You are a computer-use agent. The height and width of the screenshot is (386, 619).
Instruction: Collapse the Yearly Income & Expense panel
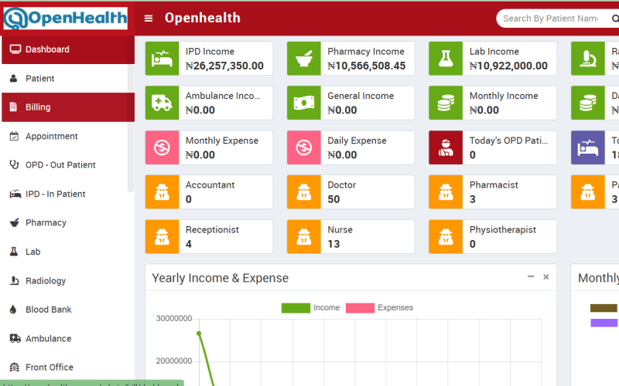[531, 277]
